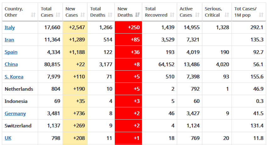Select the Netherlands row name cell
Screen dimensions: 269x145
click(20, 89)
